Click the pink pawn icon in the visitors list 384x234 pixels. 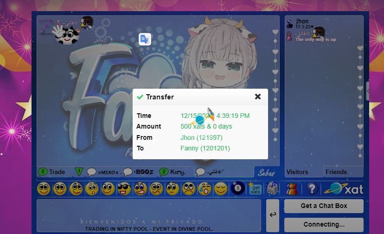pos(289,36)
